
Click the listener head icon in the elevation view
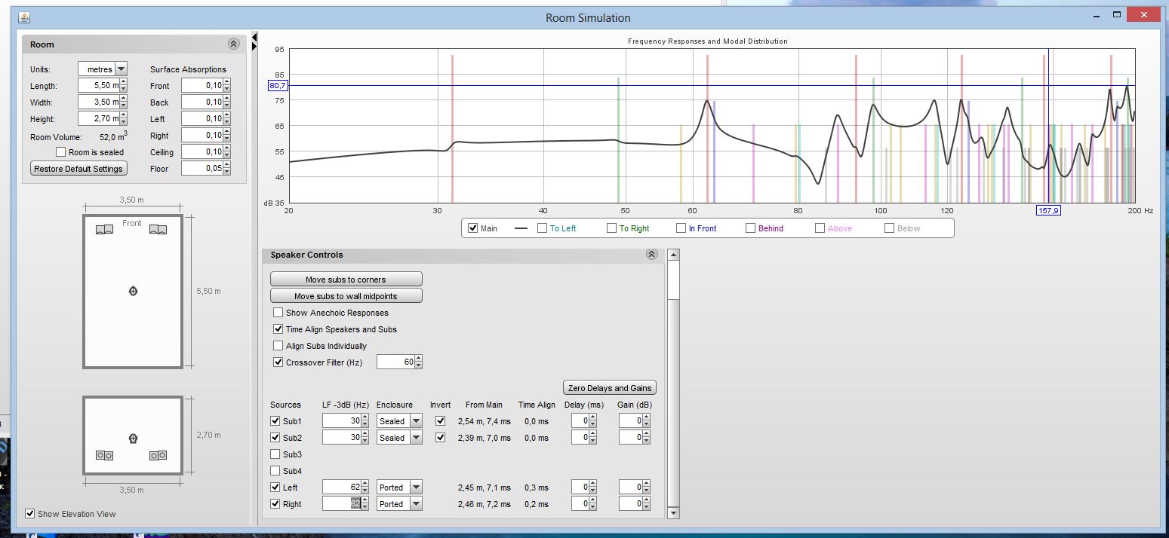(x=133, y=439)
